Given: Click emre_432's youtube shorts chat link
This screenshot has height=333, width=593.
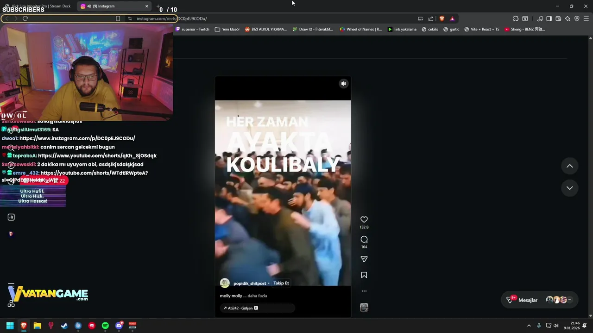Looking at the screenshot, I should point(94,173).
